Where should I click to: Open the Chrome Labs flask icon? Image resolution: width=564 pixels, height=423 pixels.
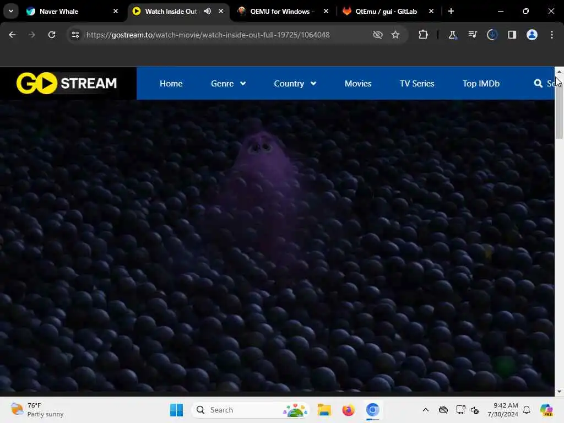coord(452,35)
